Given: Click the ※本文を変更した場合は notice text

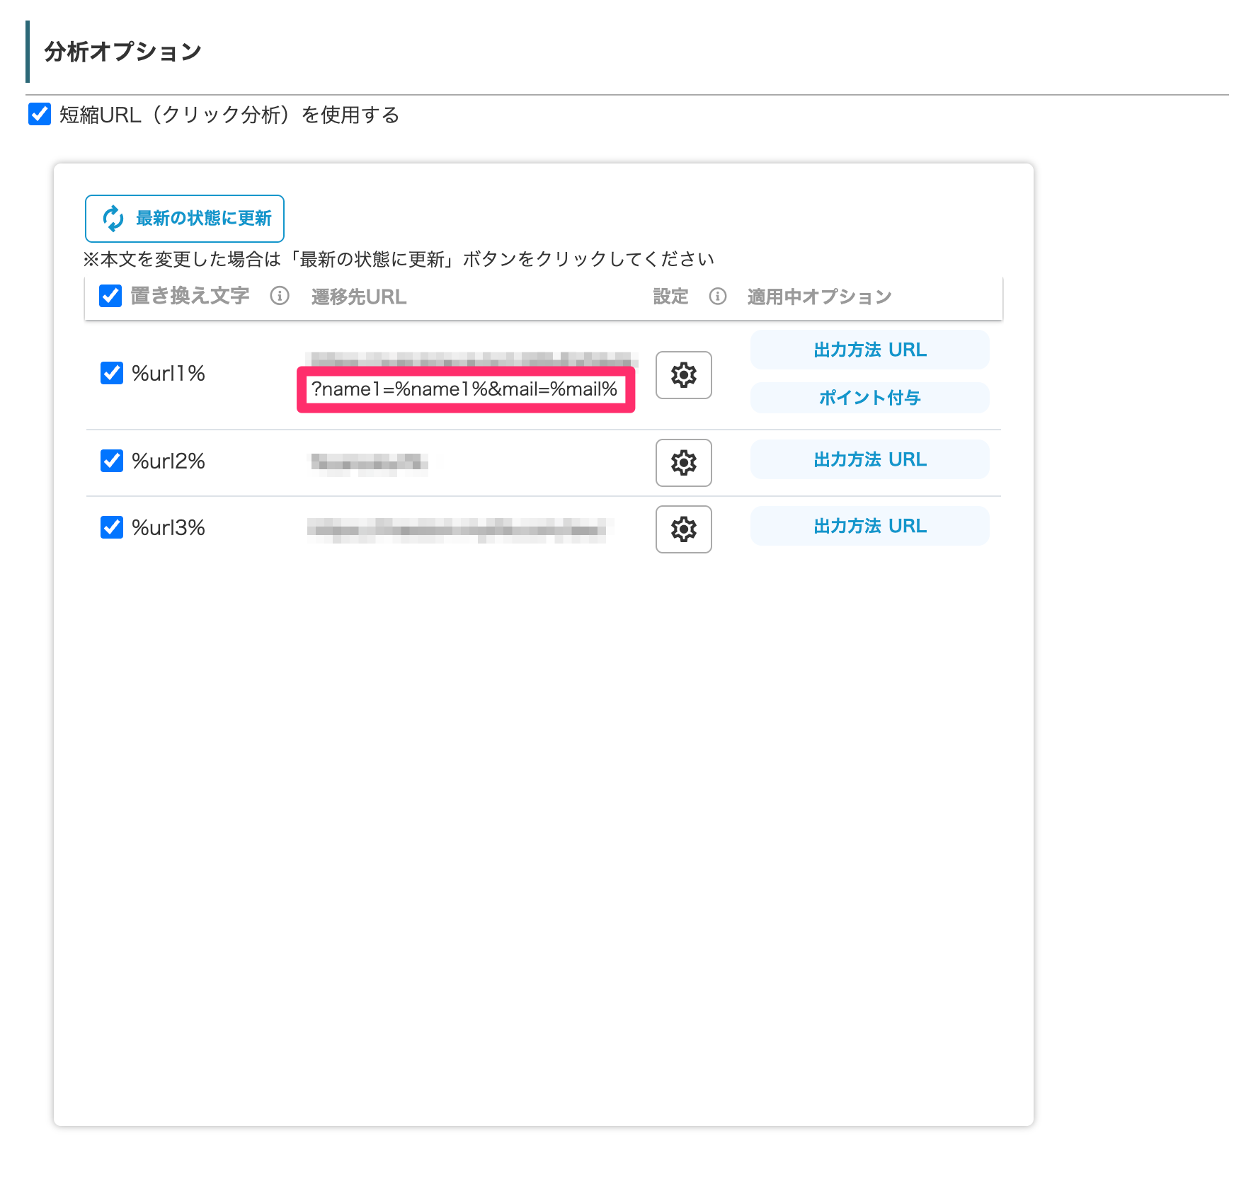Looking at the screenshot, I should pyautogui.click(x=399, y=259).
